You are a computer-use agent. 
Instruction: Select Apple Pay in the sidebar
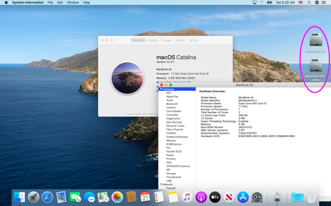[x=172, y=96]
